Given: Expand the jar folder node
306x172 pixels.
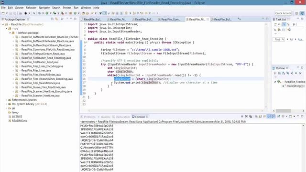Looking at the screenshot, I should pyautogui.click(x=6, y=108).
